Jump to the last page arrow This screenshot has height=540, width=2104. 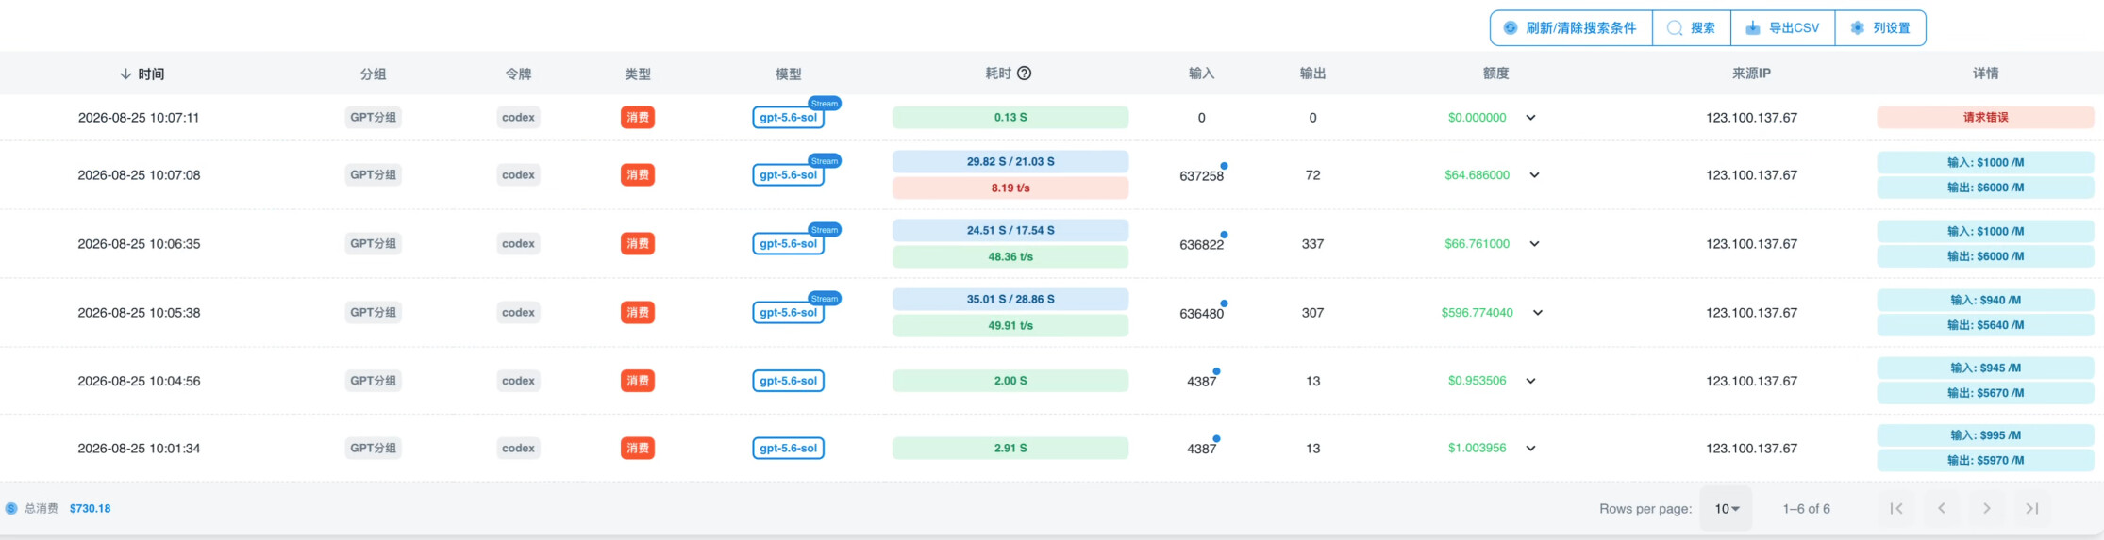tap(2031, 508)
